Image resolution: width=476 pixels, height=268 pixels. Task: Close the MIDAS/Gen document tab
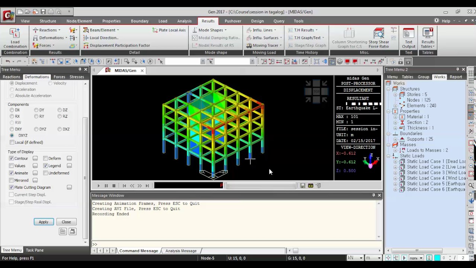point(142,70)
